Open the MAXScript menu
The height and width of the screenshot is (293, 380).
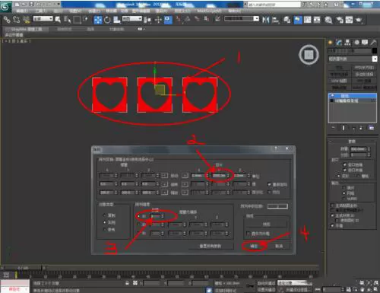pyautogui.click(x=209, y=11)
